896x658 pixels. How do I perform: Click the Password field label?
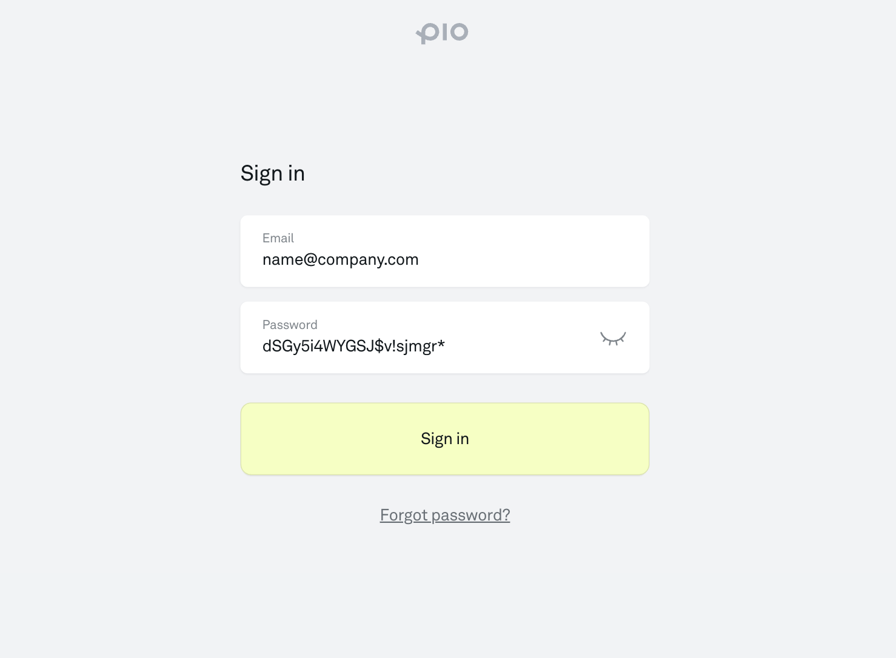[x=290, y=325]
